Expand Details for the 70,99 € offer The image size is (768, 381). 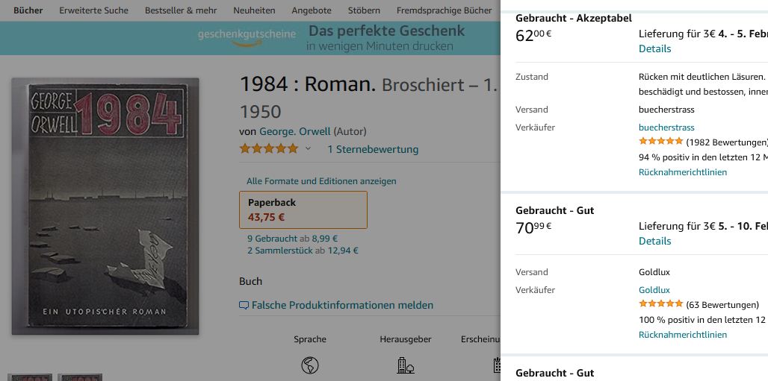[x=654, y=241]
